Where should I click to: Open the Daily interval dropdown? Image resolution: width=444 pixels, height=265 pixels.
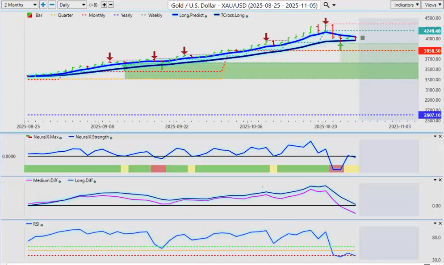tap(71, 4)
